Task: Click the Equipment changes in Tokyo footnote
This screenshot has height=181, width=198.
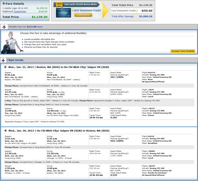Action: (x=35, y=122)
